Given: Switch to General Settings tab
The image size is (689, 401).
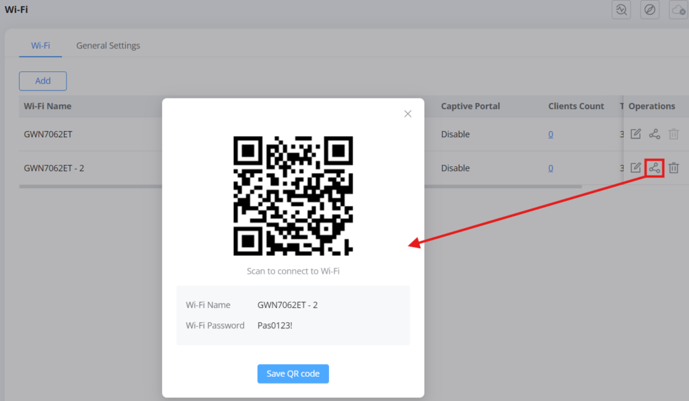Looking at the screenshot, I should click(108, 46).
